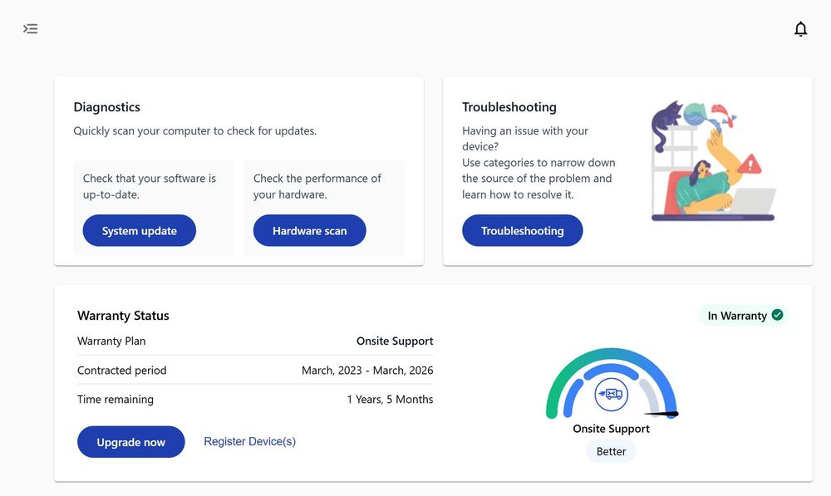Open the Troubleshooting button
The height and width of the screenshot is (496, 831).
522,231
